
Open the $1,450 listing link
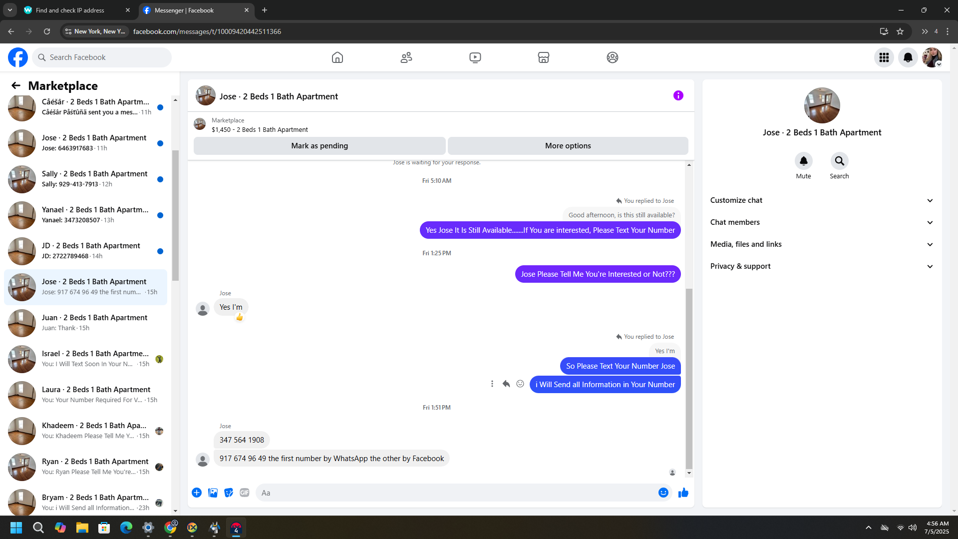pyautogui.click(x=260, y=130)
